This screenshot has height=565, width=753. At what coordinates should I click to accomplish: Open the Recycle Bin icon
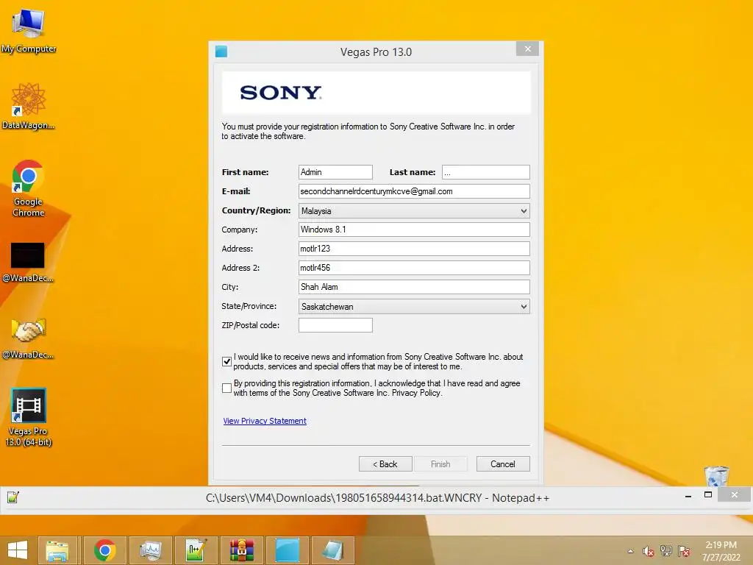716,476
